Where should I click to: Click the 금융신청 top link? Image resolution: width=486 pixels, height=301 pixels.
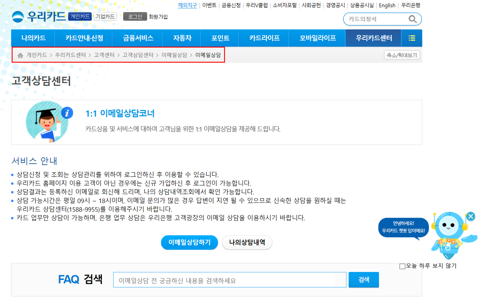click(231, 5)
